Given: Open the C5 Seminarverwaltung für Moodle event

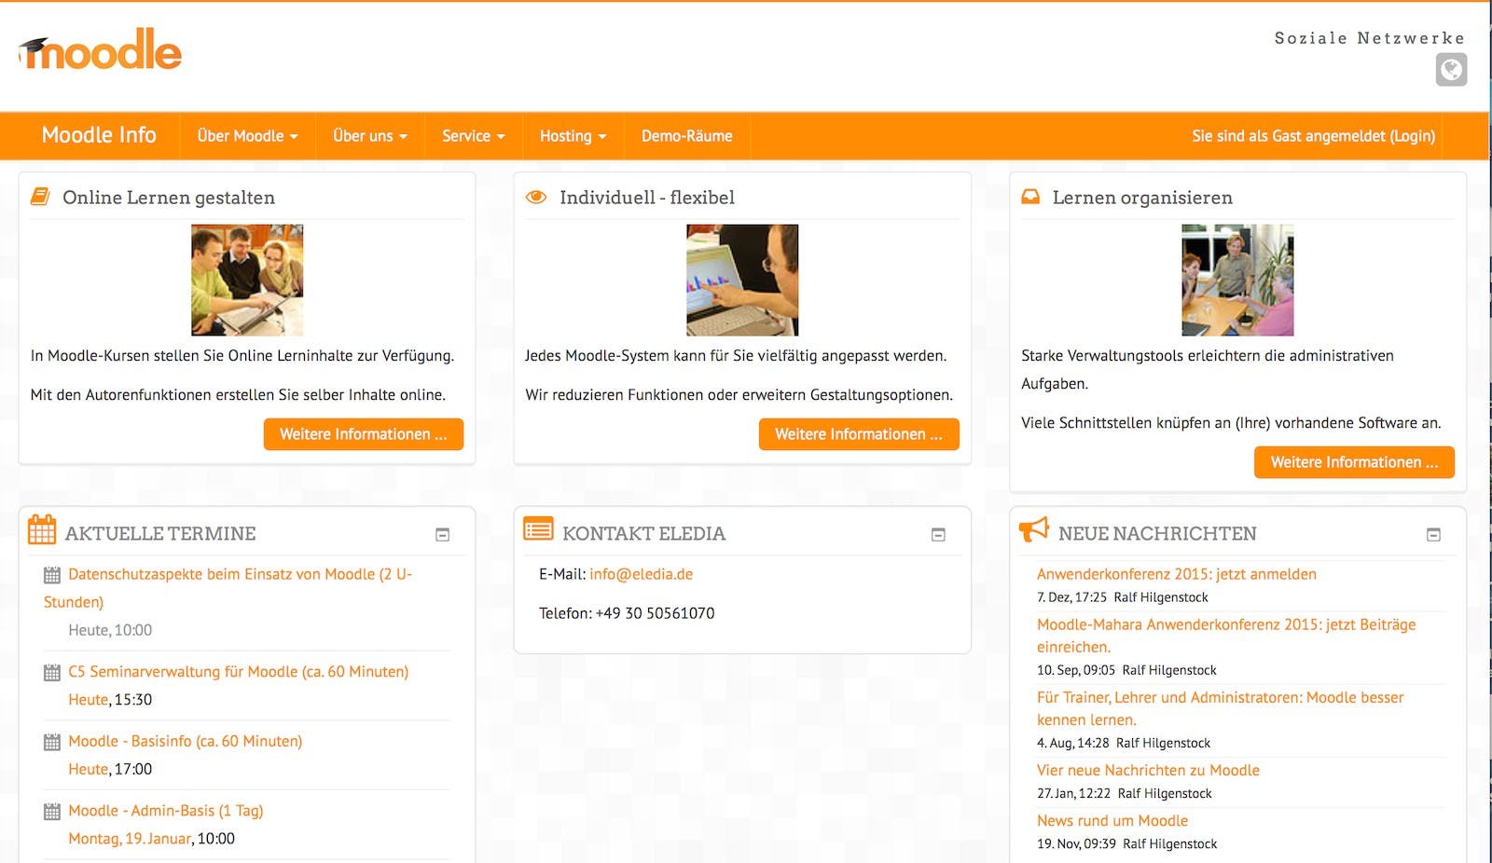Looking at the screenshot, I should [x=238, y=672].
